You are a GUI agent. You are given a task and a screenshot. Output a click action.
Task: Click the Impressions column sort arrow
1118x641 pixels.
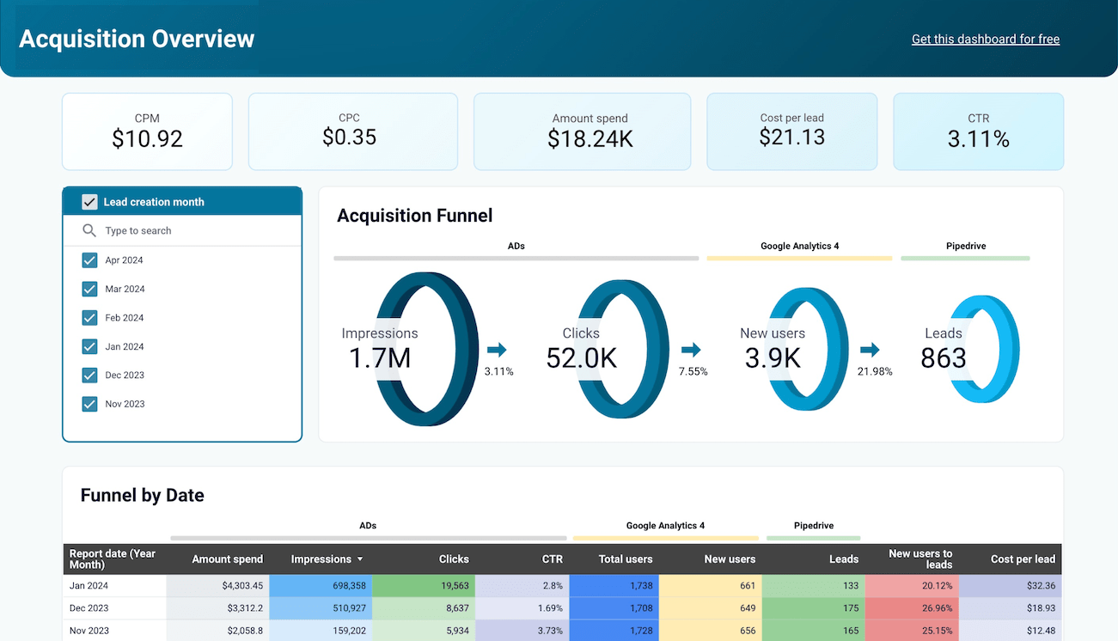pyautogui.click(x=360, y=559)
